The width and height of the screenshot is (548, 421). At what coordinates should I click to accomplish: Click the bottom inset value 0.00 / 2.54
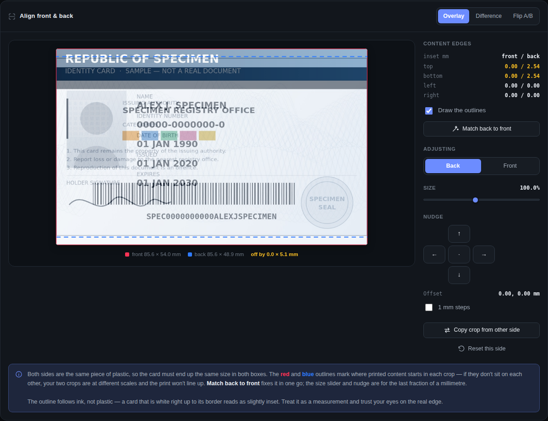click(522, 76)
